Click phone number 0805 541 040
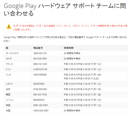132x117 pixels. (40, 64)
